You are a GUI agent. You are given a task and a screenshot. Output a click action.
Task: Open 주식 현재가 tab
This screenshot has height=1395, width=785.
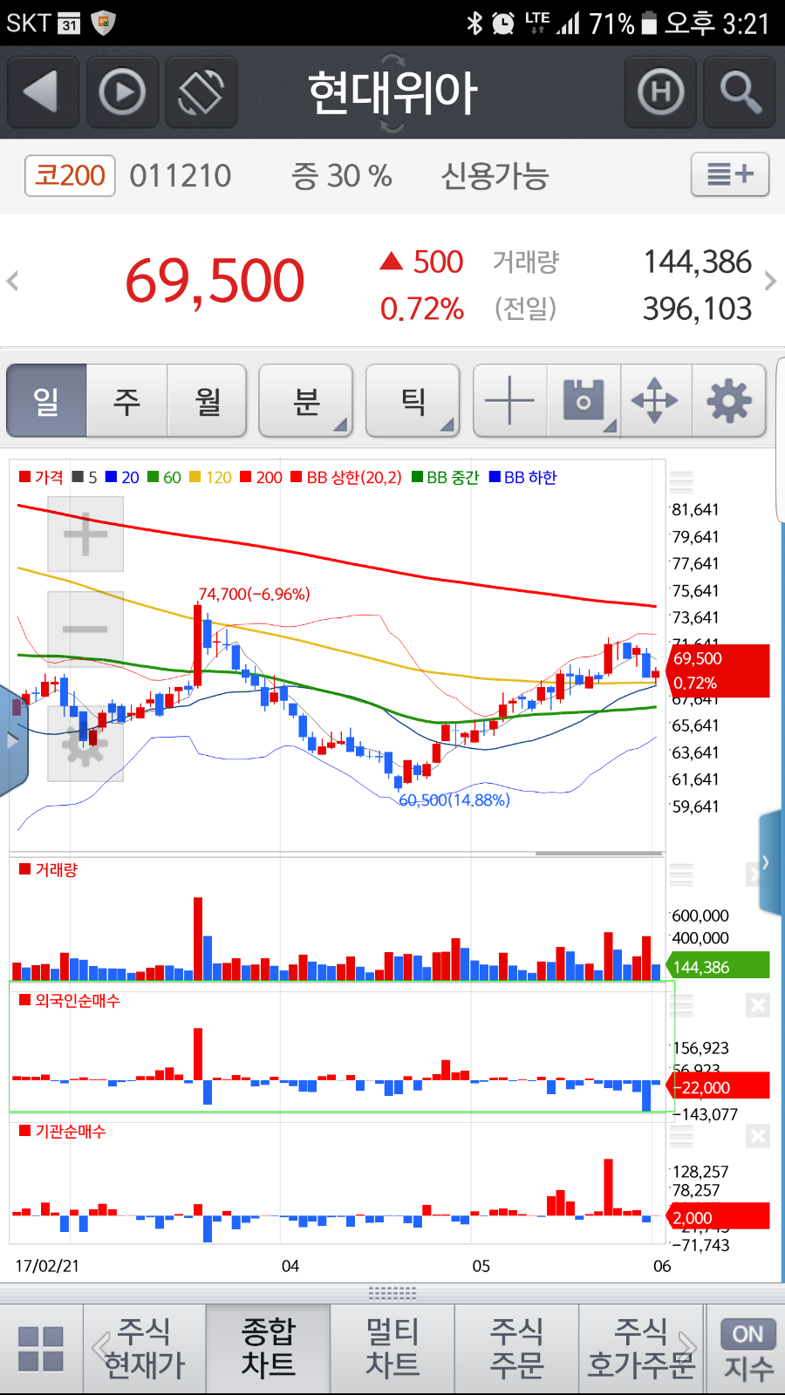(x=145, y=1349)
